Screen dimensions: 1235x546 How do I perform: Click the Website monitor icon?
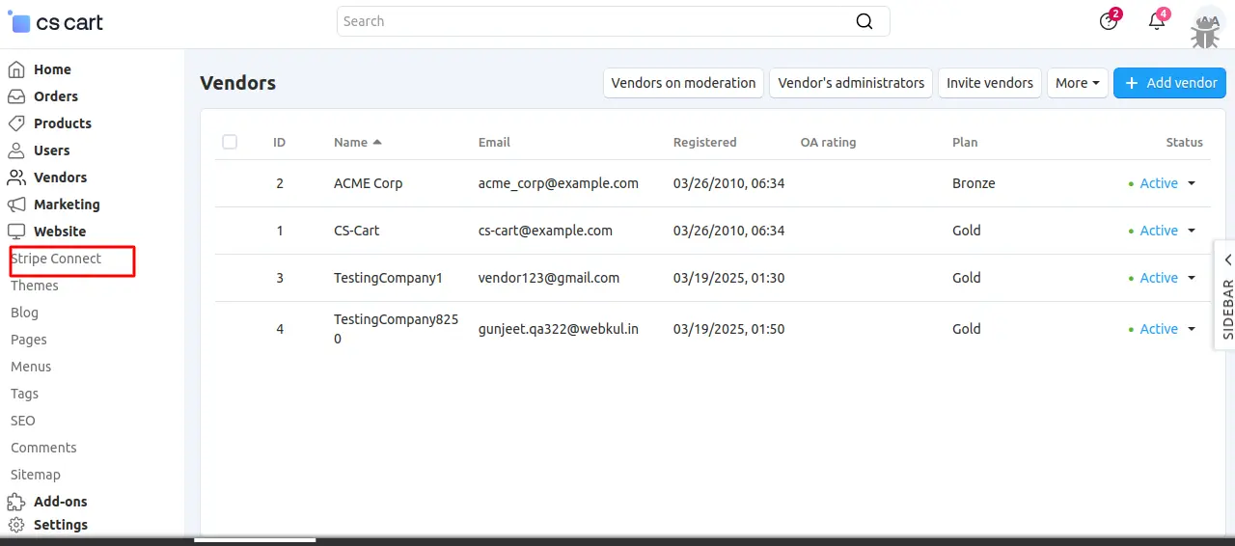(16, 232)
